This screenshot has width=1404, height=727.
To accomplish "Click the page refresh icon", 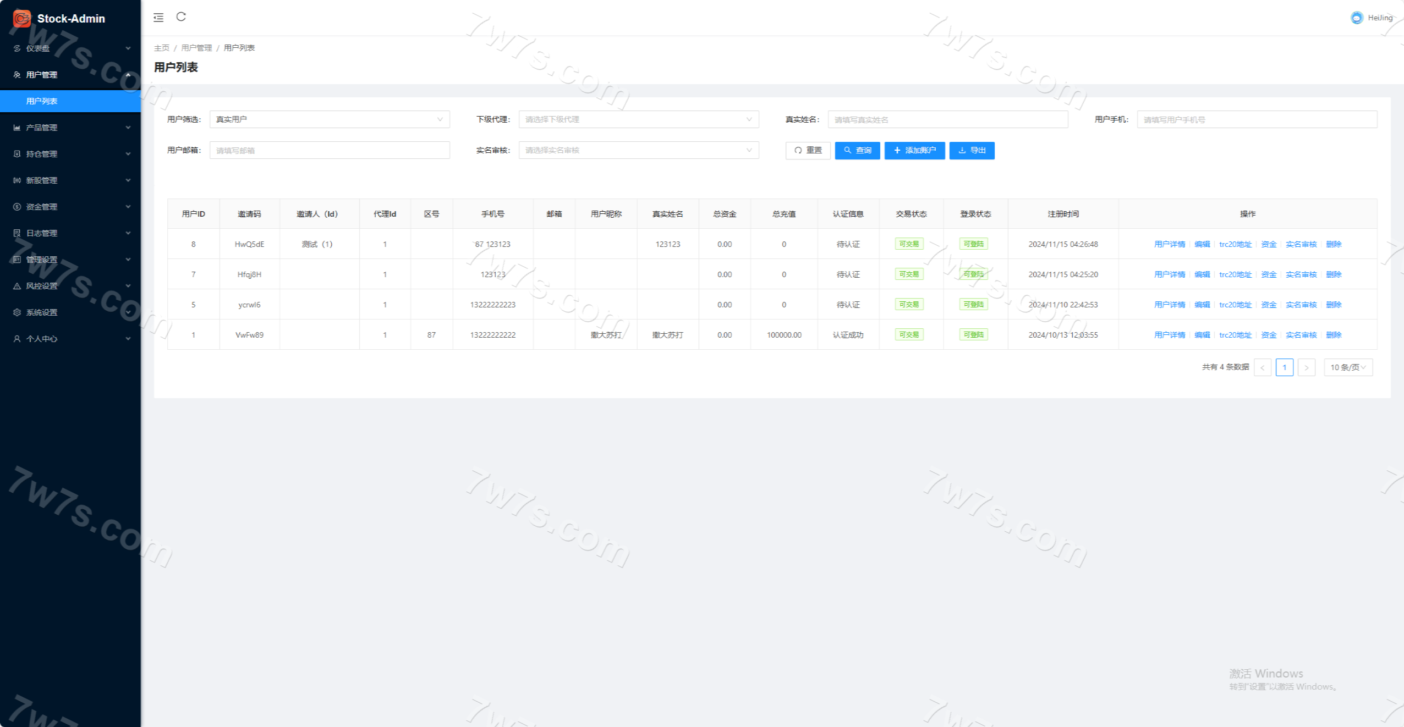I will 181,17.
